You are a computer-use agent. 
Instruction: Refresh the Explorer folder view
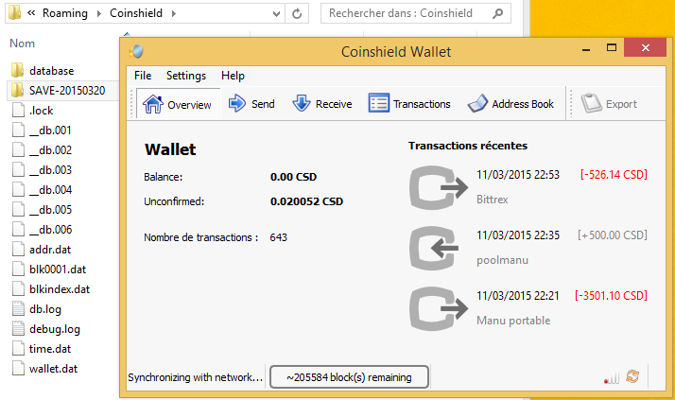click(297, 14)
